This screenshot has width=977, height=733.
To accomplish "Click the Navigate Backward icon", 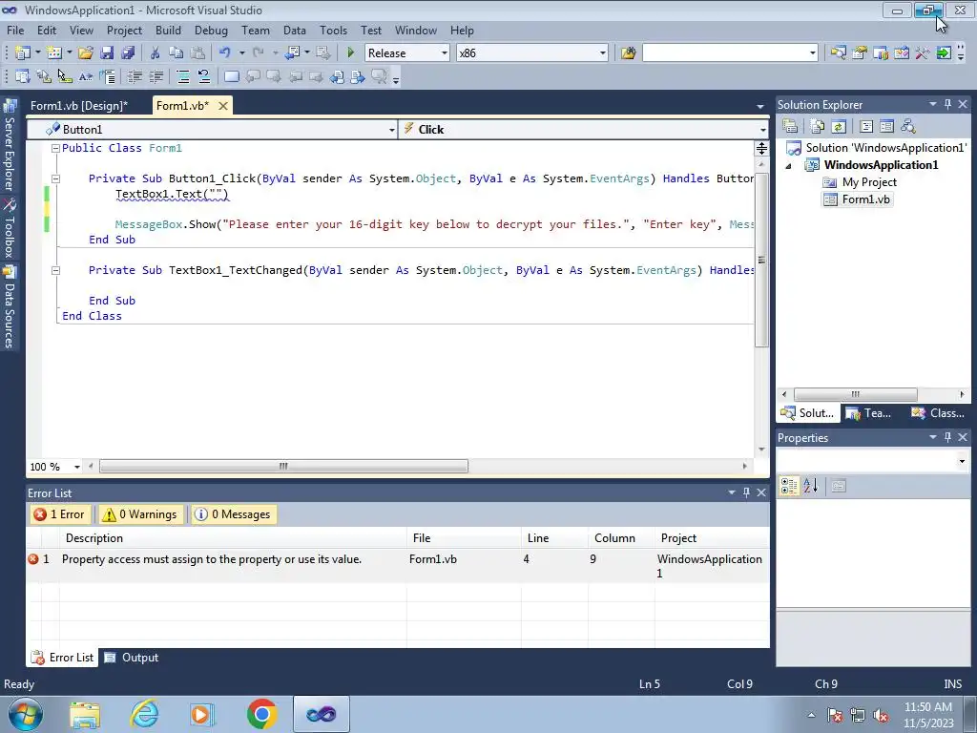I will click(x=292, y=53).
